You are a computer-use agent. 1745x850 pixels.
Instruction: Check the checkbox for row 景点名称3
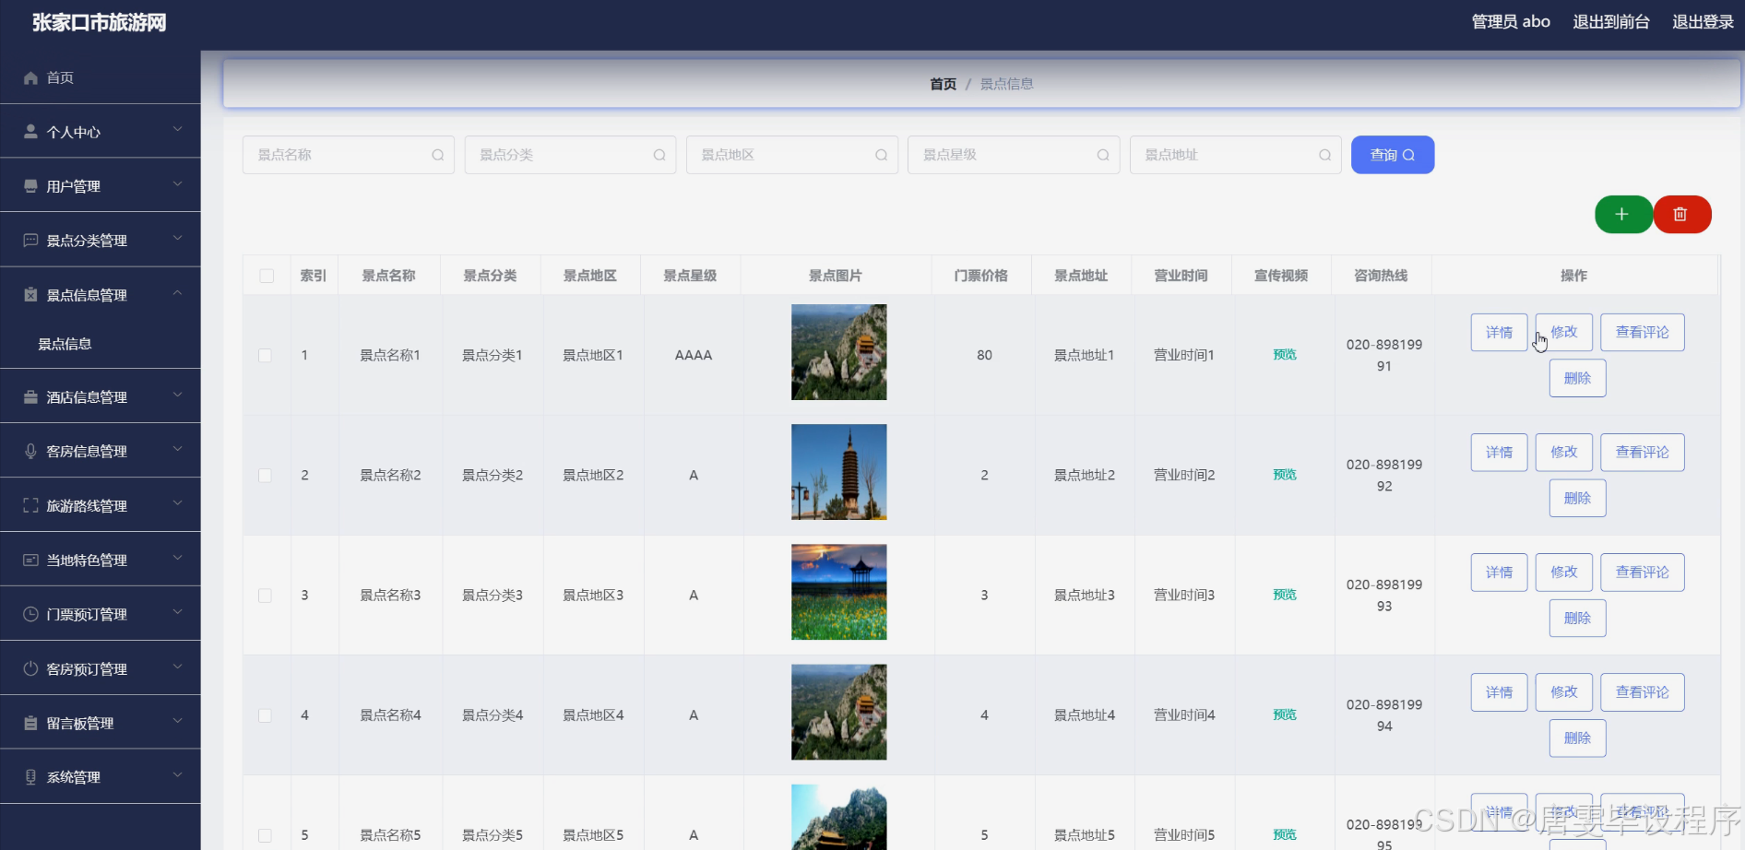[x=265, y=596]
